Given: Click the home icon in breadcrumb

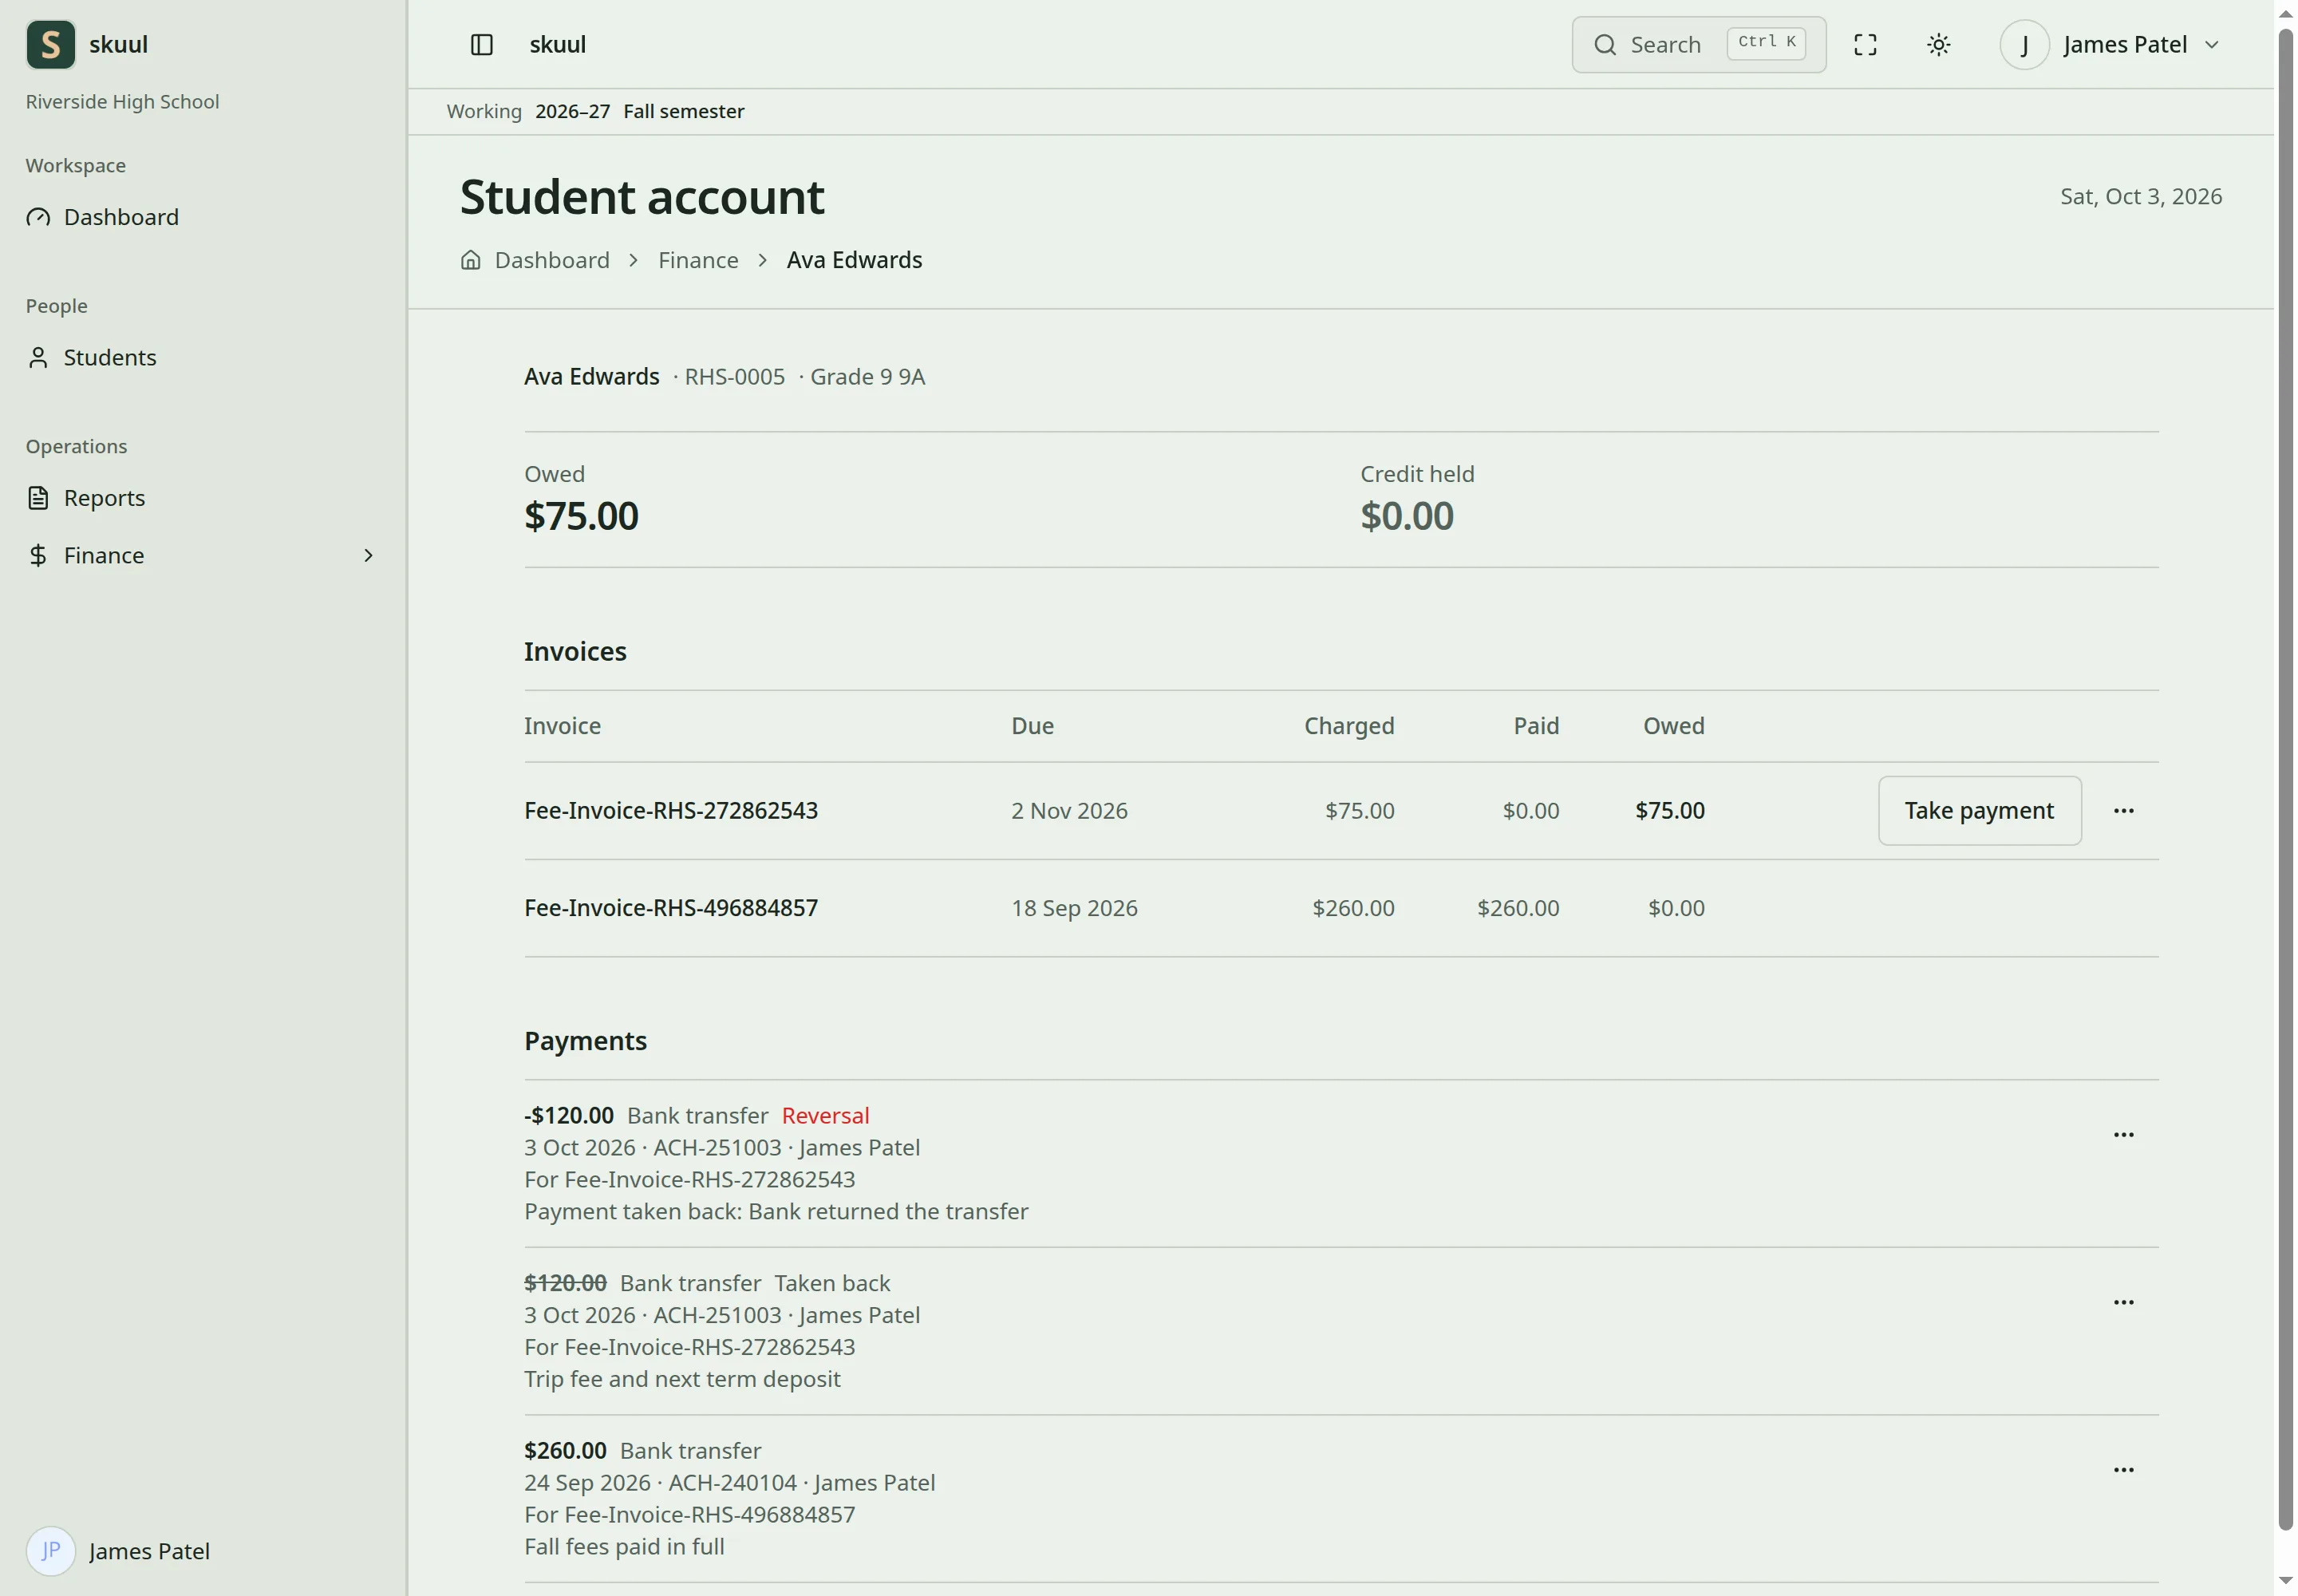Looking at the screenshot, I should 470,260.
